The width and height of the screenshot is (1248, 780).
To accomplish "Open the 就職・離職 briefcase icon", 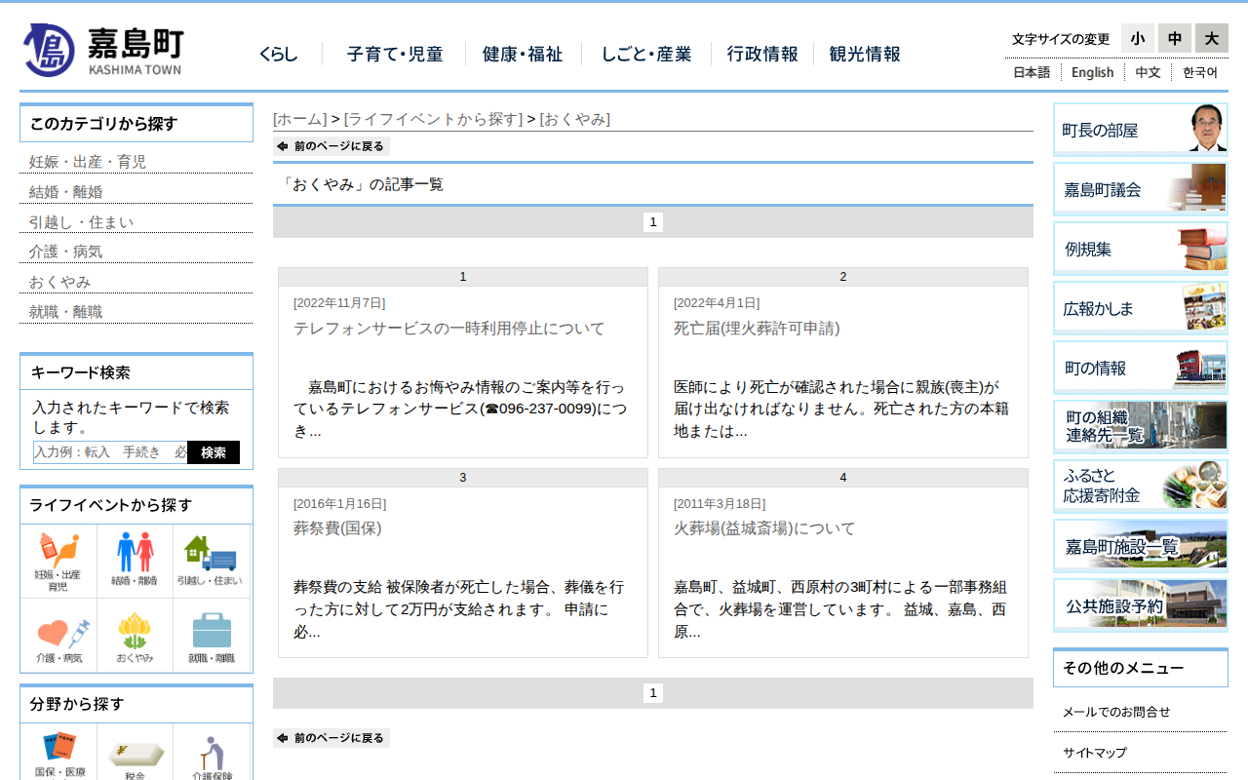I will pos(212,637).
